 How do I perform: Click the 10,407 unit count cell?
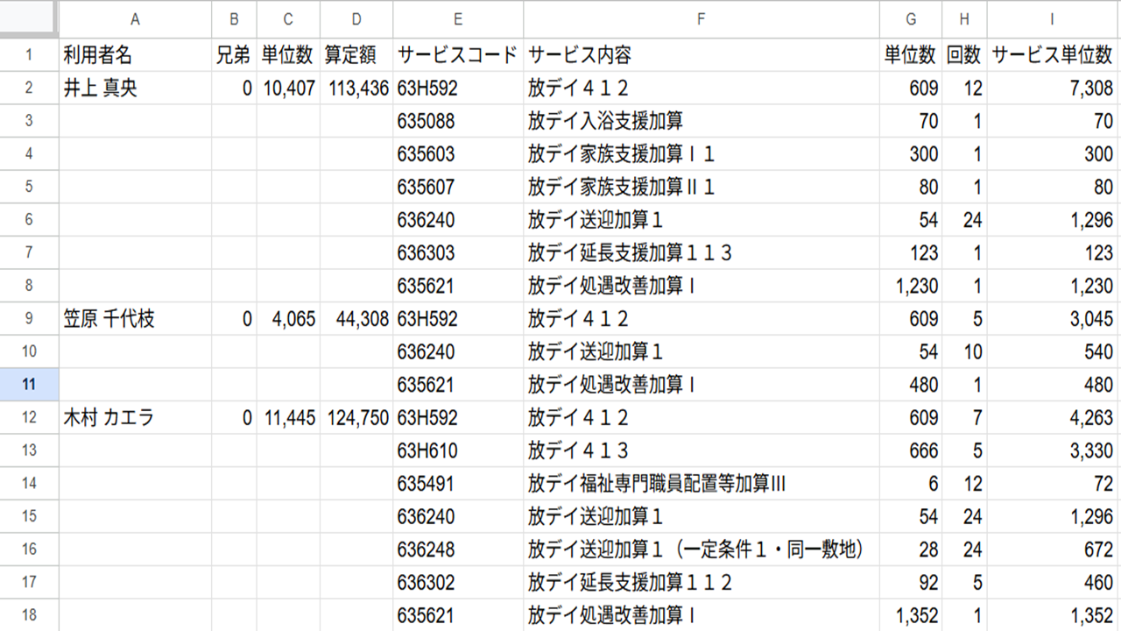(x=289, y=88)
